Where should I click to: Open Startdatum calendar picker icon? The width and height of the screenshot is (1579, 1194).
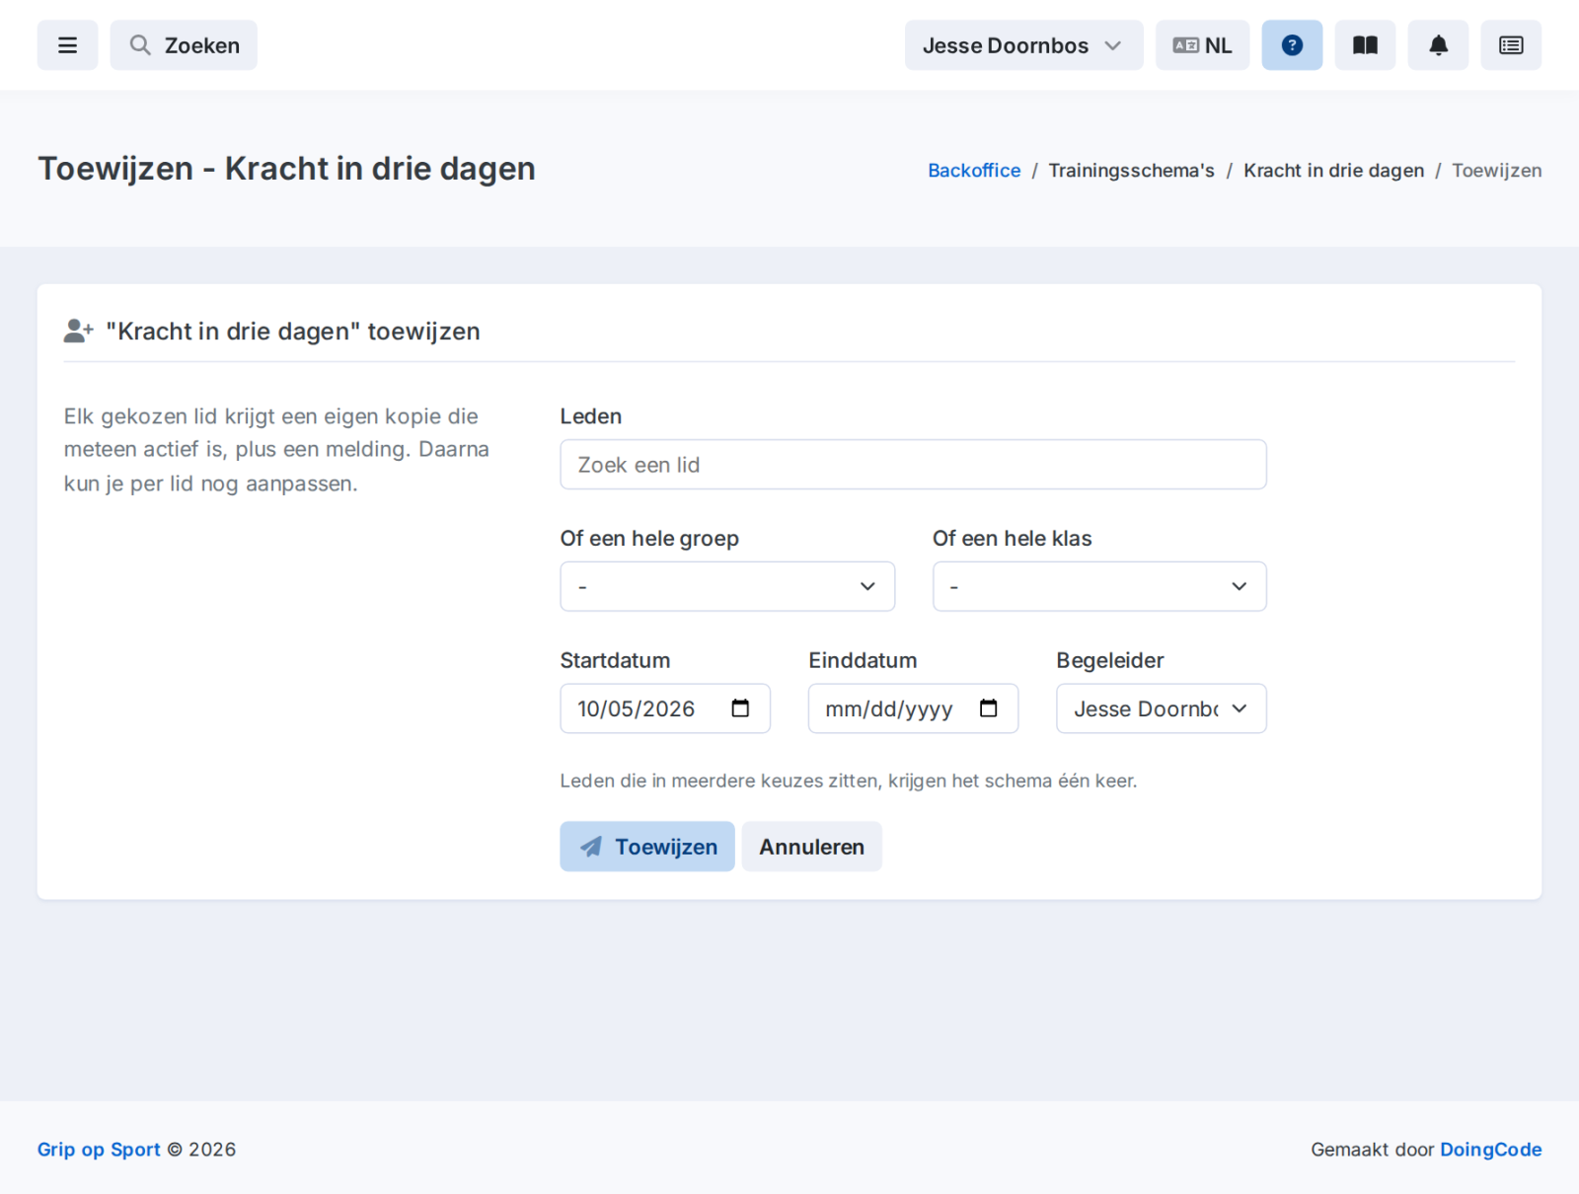pos(740,709)
